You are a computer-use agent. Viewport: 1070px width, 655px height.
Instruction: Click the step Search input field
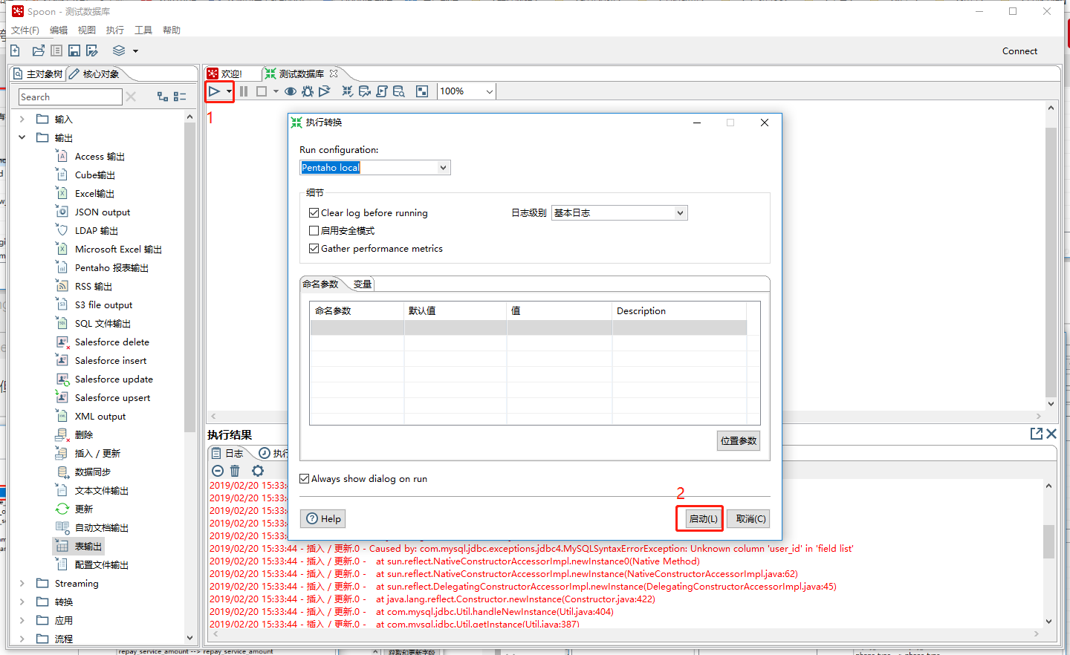click(70, 97)
